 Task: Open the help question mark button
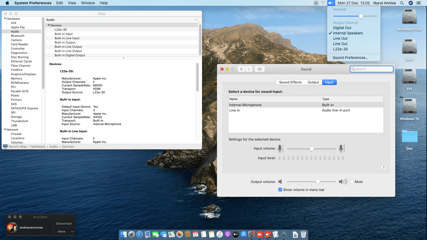point(383,167)
